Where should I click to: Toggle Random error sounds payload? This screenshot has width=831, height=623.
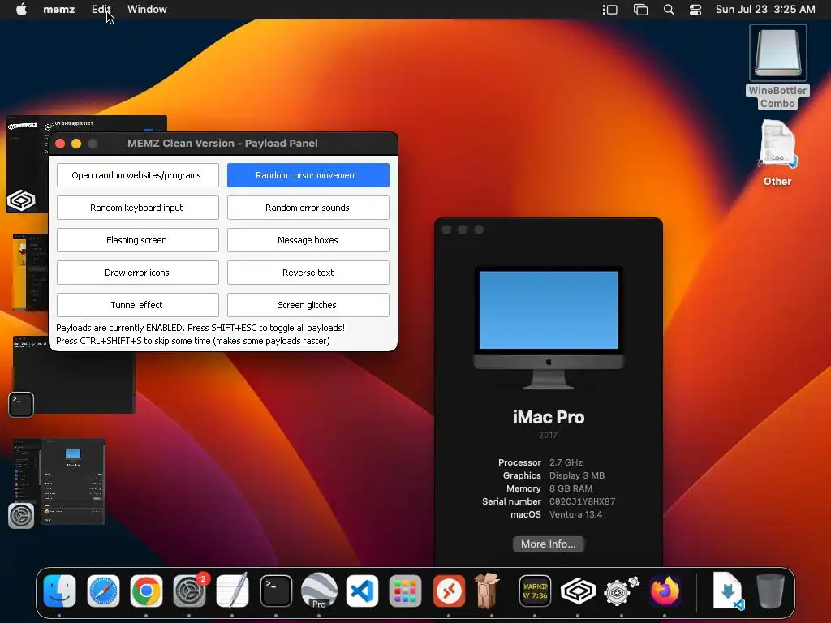[308, 208]
